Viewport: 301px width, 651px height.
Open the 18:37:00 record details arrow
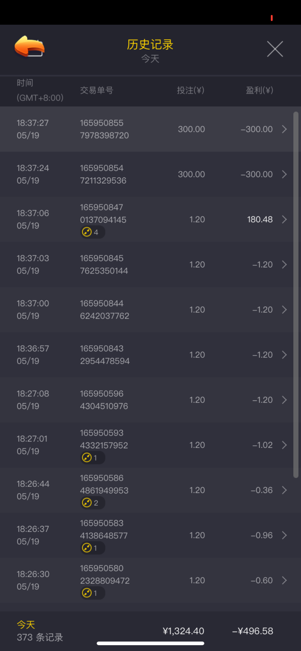(284, 310)
